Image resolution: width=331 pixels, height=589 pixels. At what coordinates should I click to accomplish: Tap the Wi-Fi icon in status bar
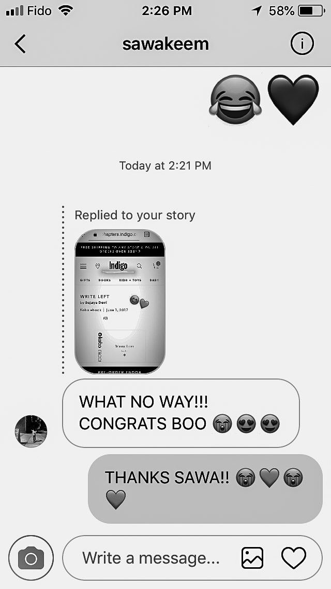click(x=66, y=10)
